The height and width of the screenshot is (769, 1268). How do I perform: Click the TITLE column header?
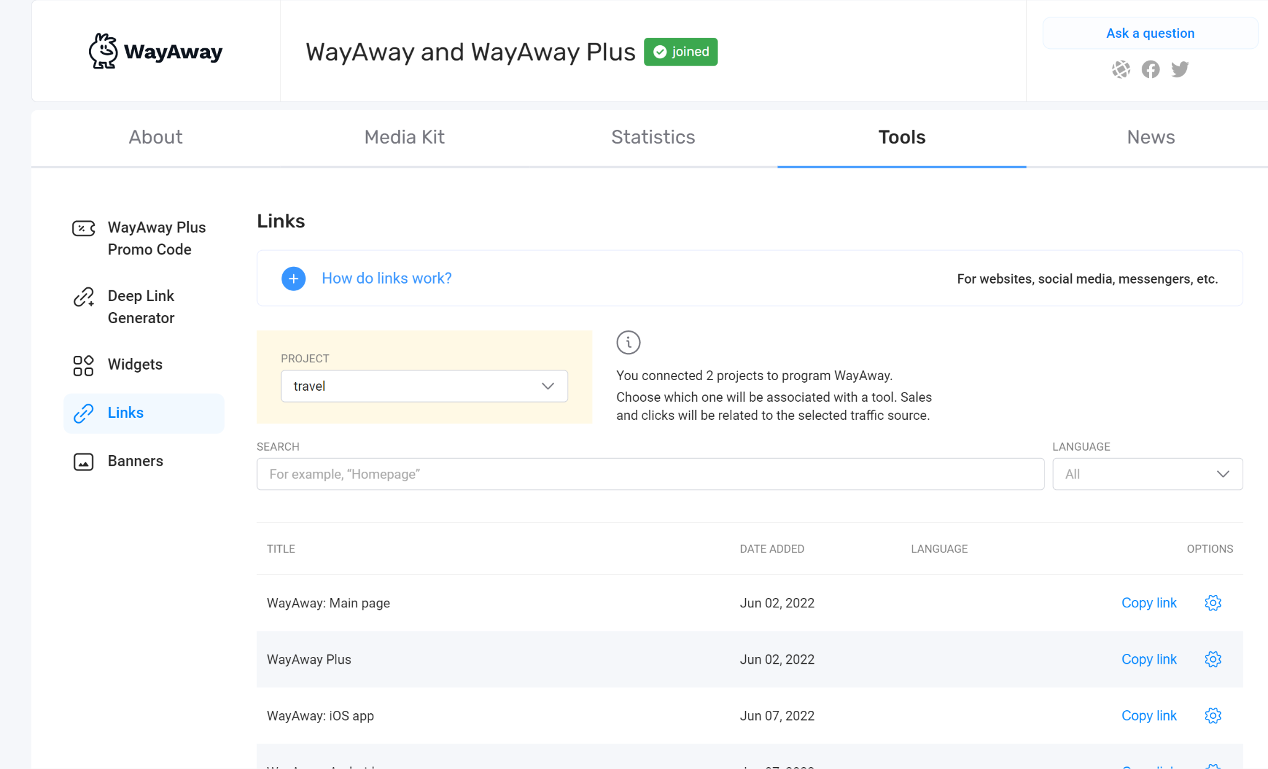(x=280, y=549)
